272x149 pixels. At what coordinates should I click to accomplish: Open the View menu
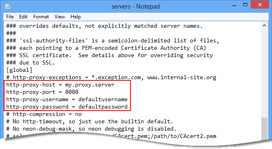tap(59, 17)
